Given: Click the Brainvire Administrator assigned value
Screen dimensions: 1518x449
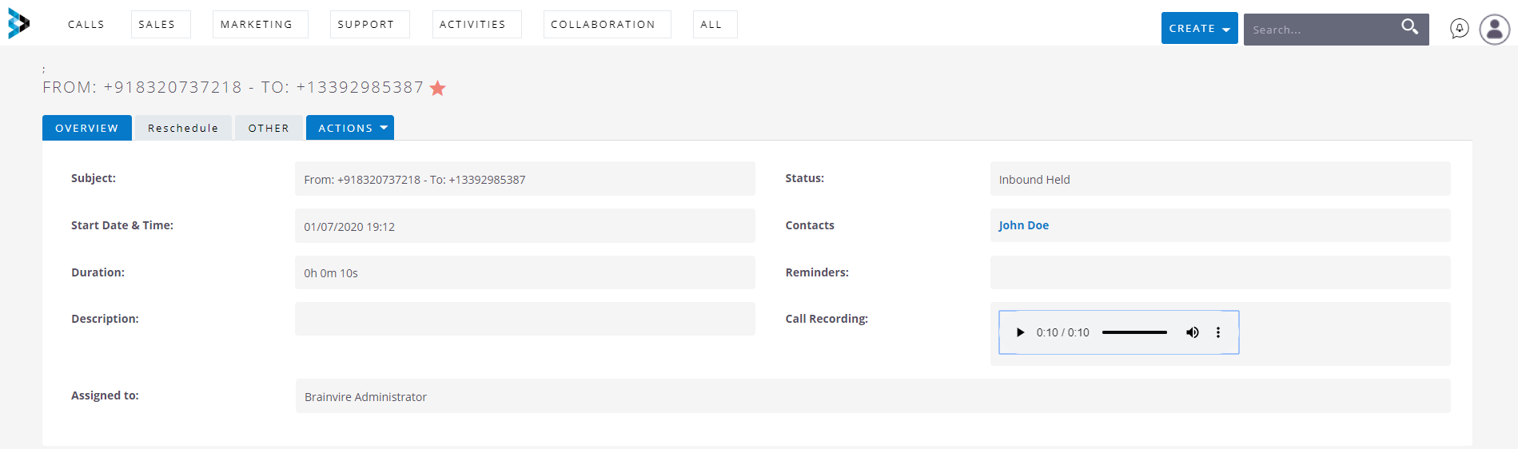Looking at the screenshot, I should pyautogui.click(x=365, y=397).
